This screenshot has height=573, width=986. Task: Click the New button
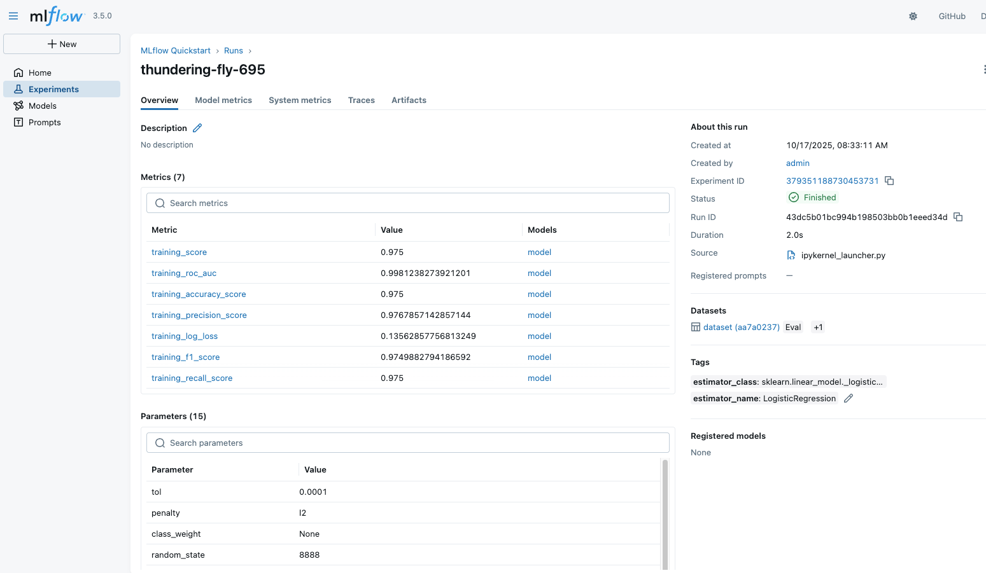click(x=62, y=44)
